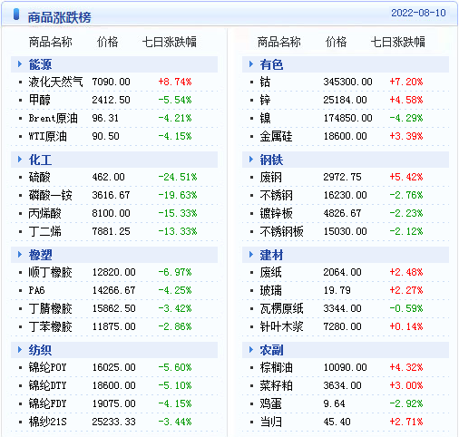Click the 硫酸 change value -24.51%
The image size is (459, 437).
click(x=178, y=177)
